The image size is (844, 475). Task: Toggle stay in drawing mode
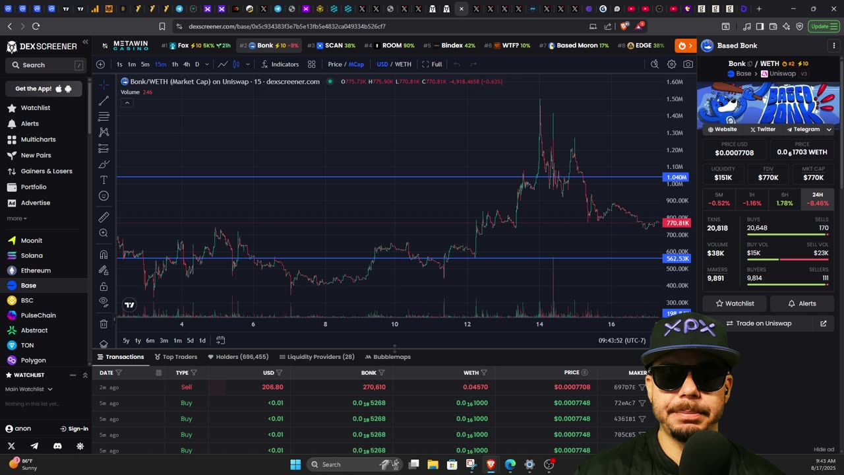click(x=104, y=270)
